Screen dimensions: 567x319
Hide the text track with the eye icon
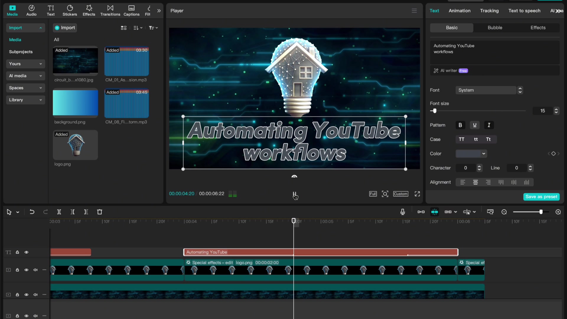(26, 252)
